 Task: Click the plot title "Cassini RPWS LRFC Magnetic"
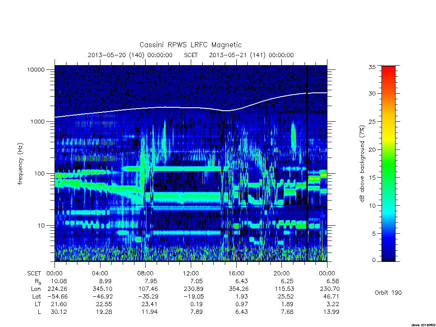[x=190, y=45]
